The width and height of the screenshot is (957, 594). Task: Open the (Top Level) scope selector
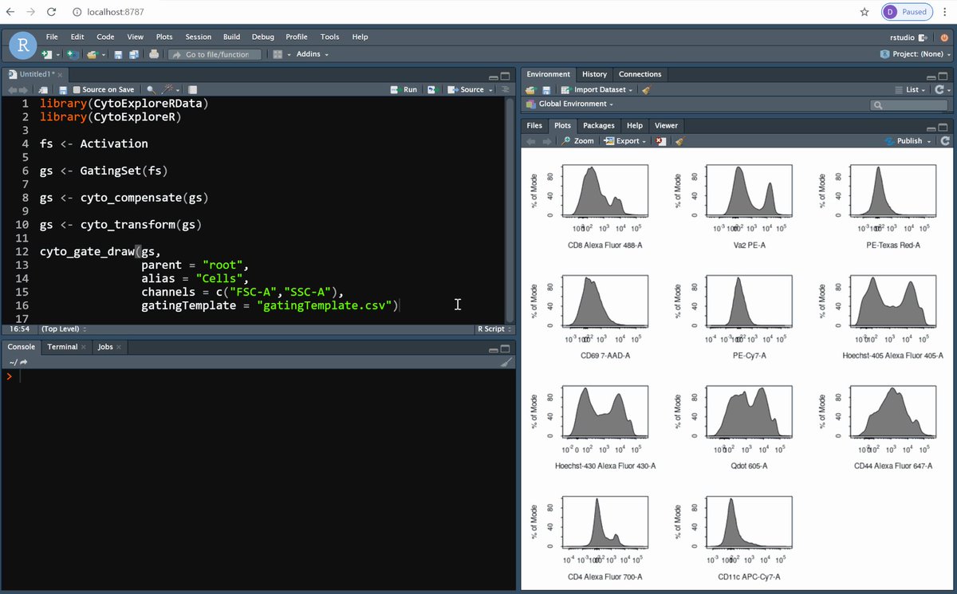64,328
